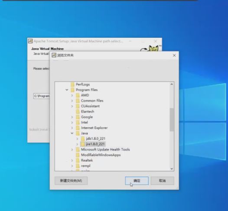This screenshot has height=211, width=228.
Task: Click the jdk1.8.0_221 folder icon
Action: pyautogui.click(x=83, y=138)
